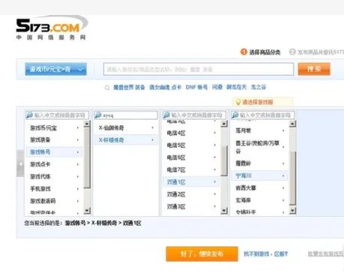The height and width of the screenshot is (276, 344).
Task: Click the magnifier icon in the category filter box
Action: click(x=29, y=115)
